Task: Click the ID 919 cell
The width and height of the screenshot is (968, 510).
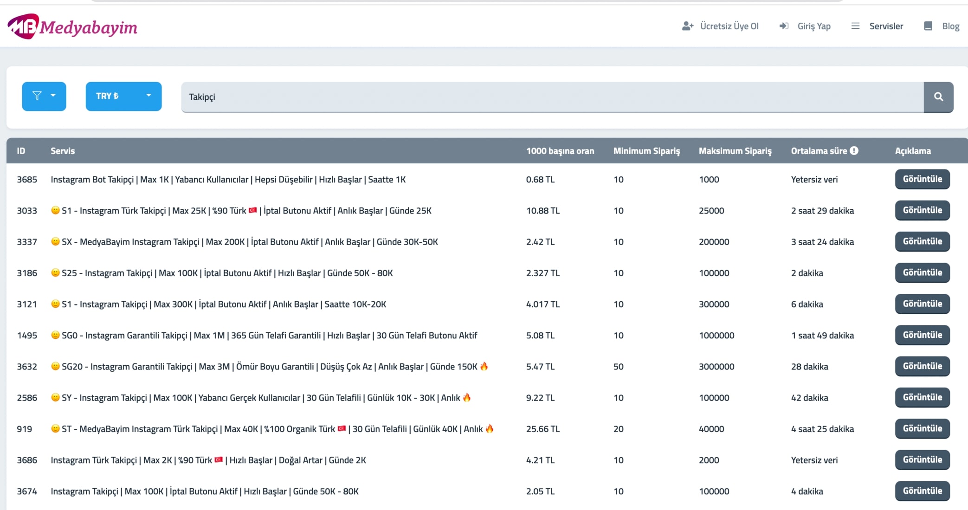Action: pyautogui.click(x=24, y=429)
